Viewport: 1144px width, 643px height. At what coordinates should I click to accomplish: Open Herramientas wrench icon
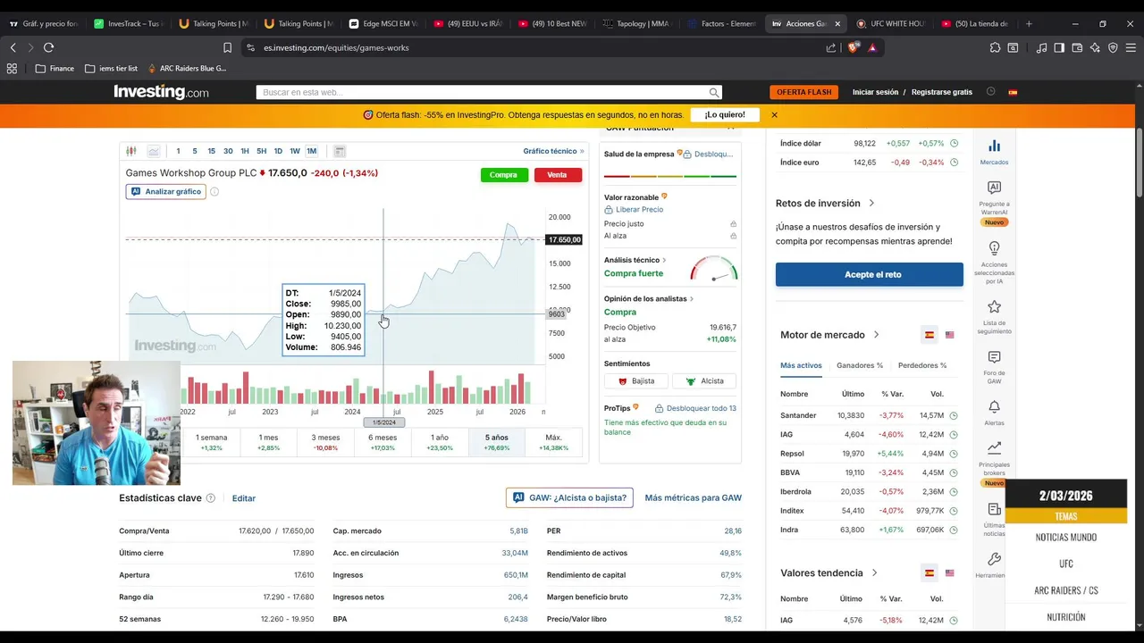994,559
